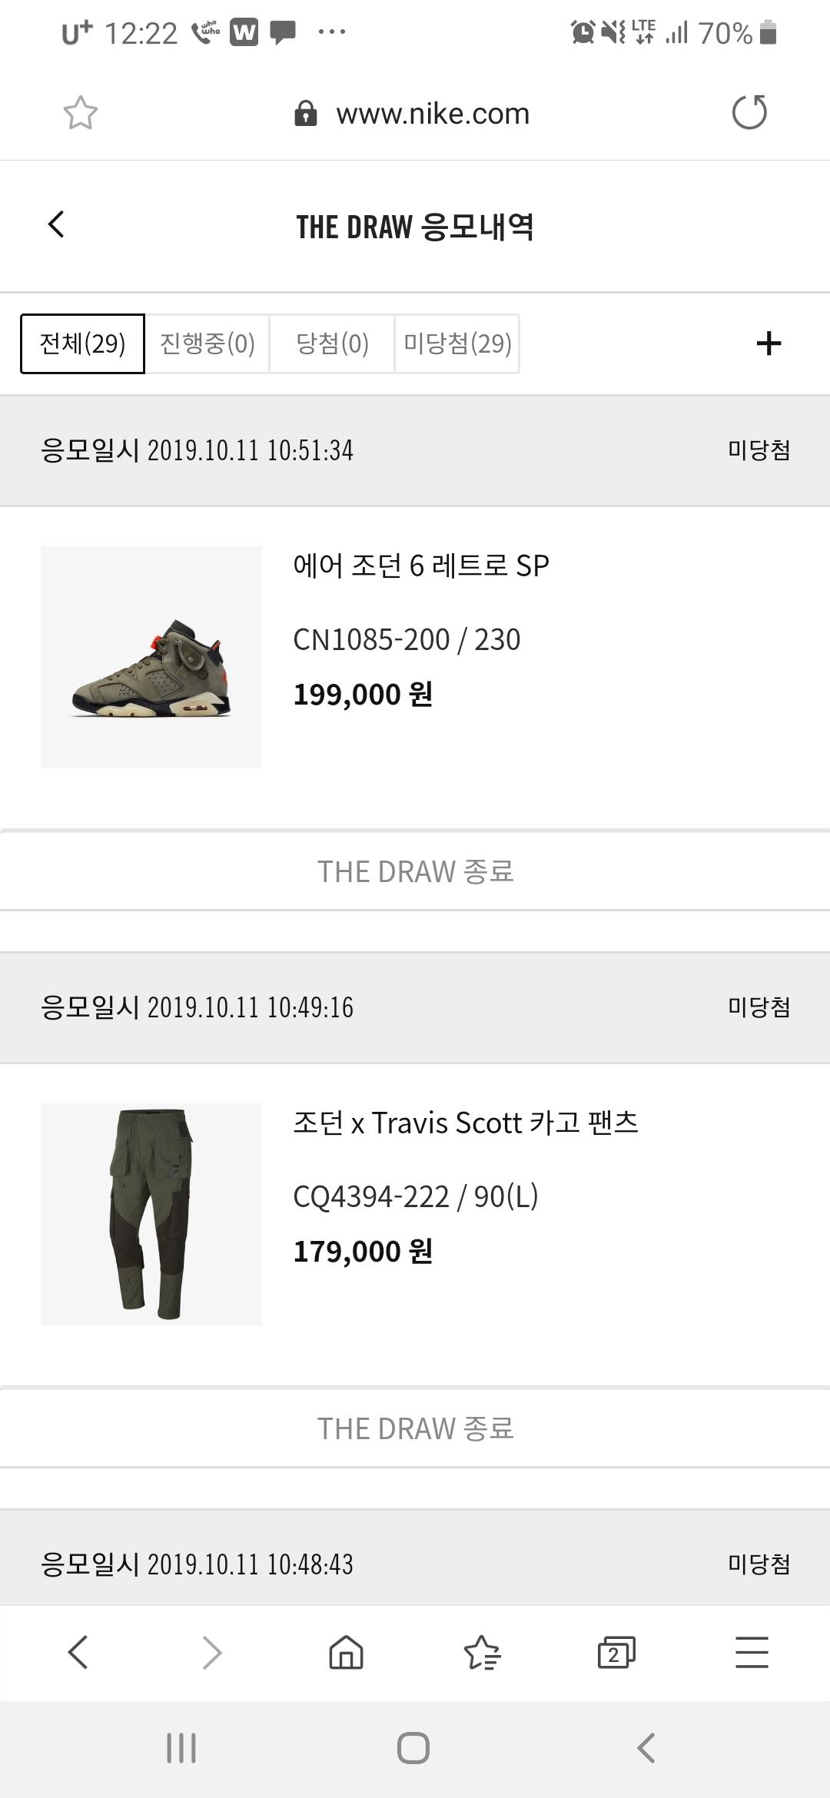The width and height of the screenshot is (830, 1798).
Task: Open the browser home page icon
Action: (346, 1652)
